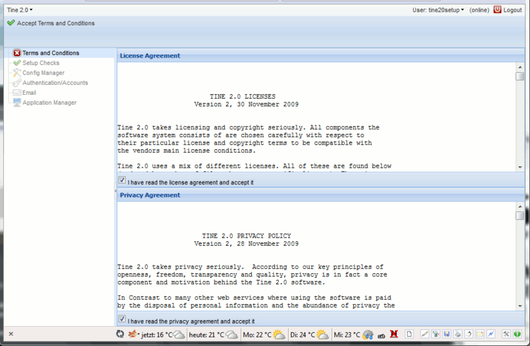Click blue chart line icon in status bar
This screenshot has height=346, width=530.
click(491, 334)
